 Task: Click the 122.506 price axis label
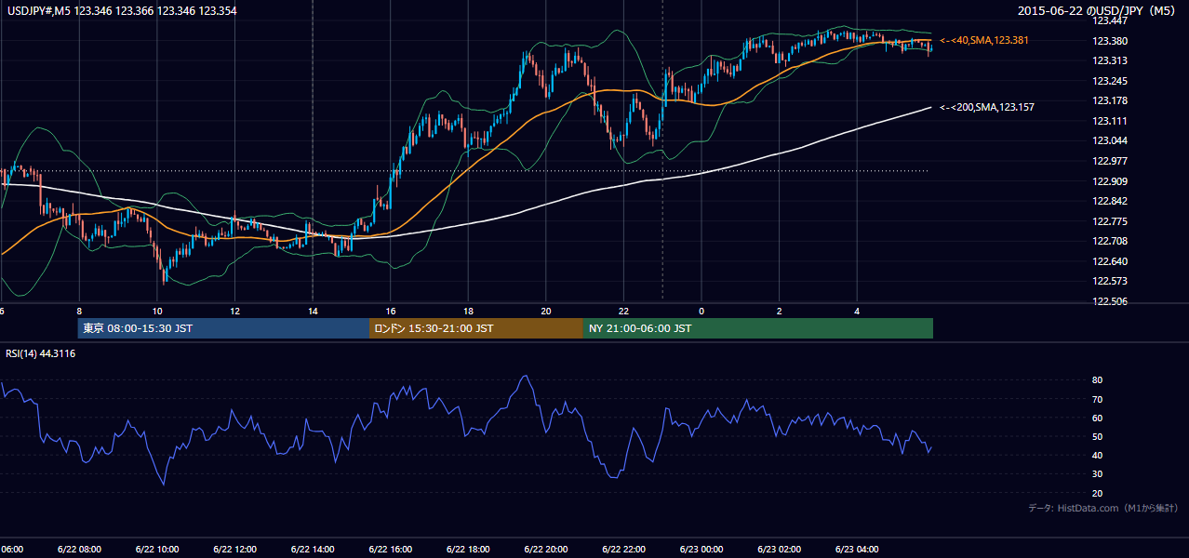1110,301
